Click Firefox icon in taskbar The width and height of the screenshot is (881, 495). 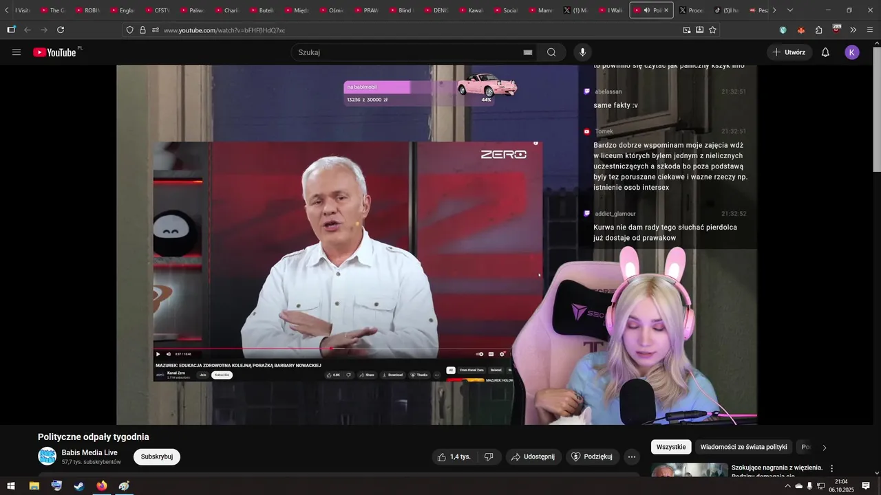102,486
